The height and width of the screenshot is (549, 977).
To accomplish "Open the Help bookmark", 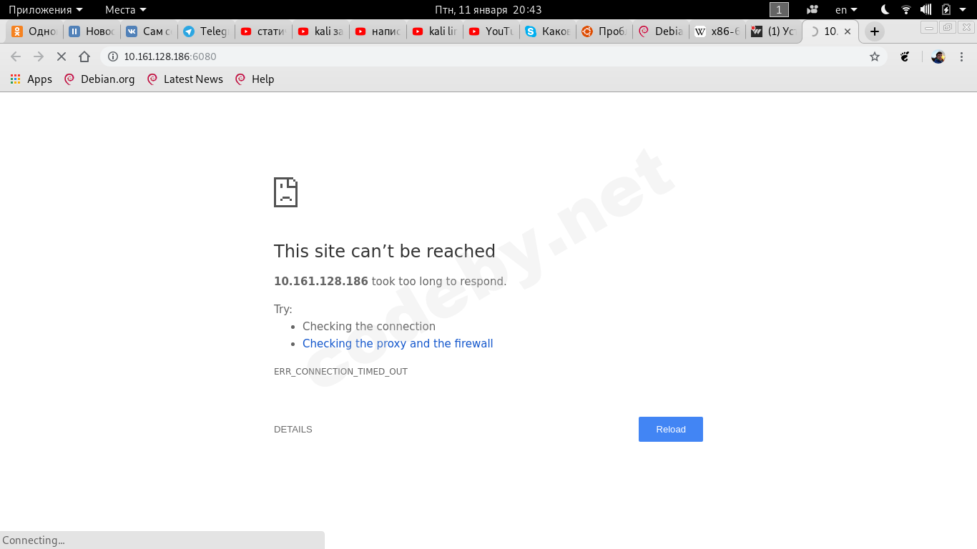I will [x=255, y=79].
